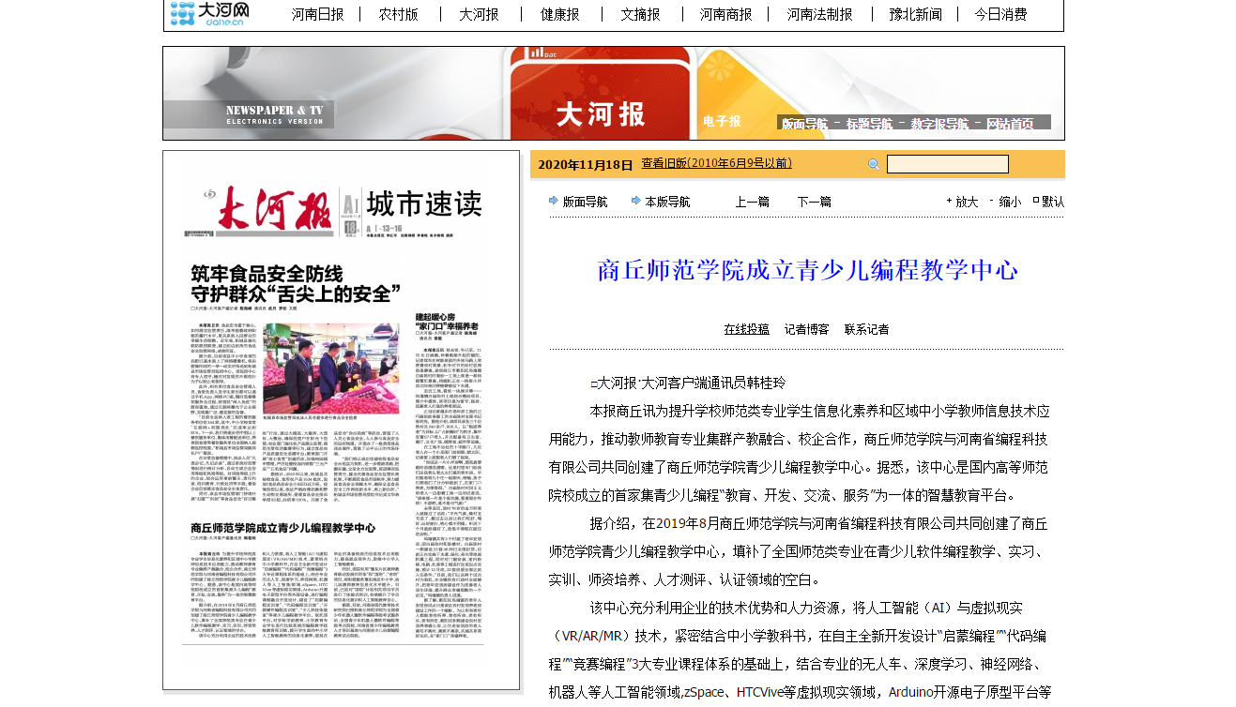Screen dimensions: 1236x707
Task: Click the 在线投稿 link
Action: pos(746,329)
